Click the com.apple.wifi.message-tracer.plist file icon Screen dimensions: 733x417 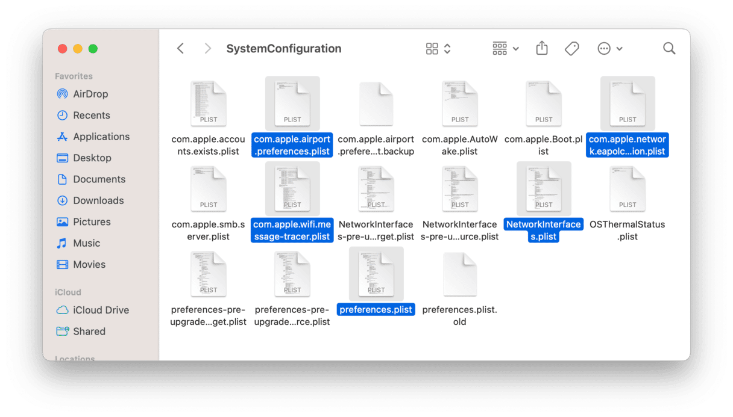(292, 189)
